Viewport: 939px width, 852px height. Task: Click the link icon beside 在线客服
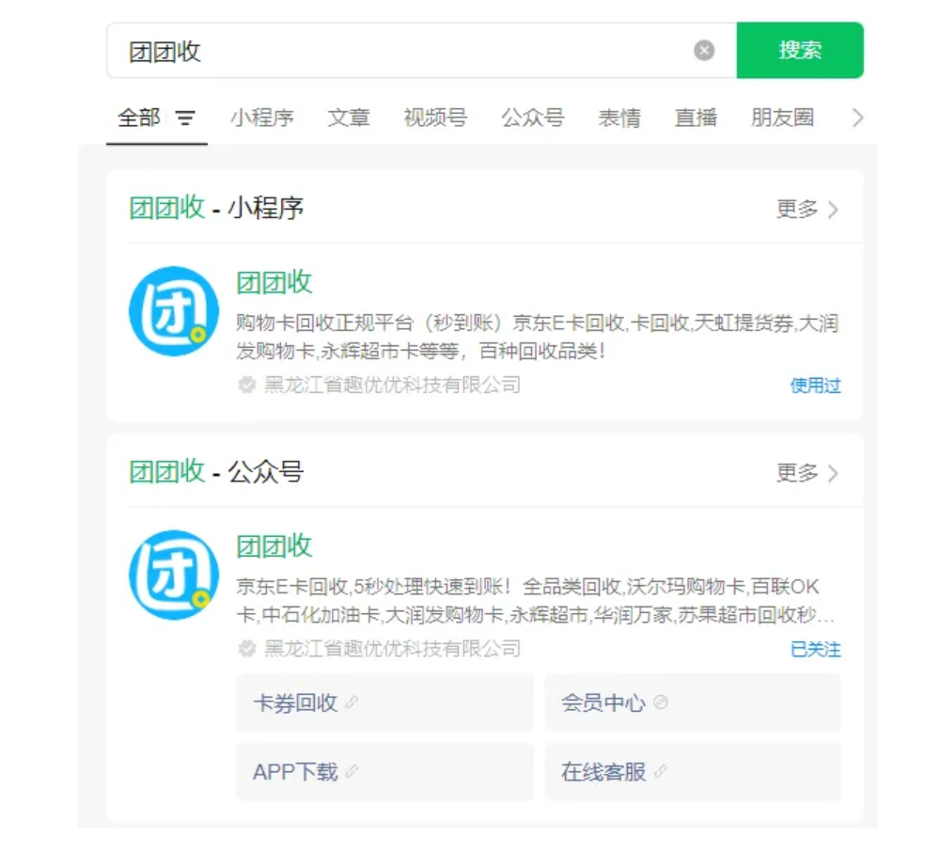click(661, 771)
